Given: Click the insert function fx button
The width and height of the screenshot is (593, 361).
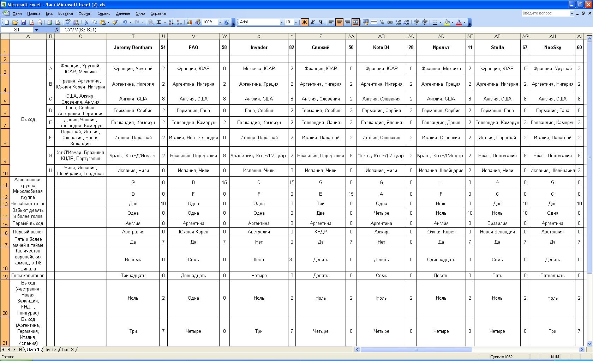Looking at the screenshot, I should pyautogui.click(x=57, y=30).
